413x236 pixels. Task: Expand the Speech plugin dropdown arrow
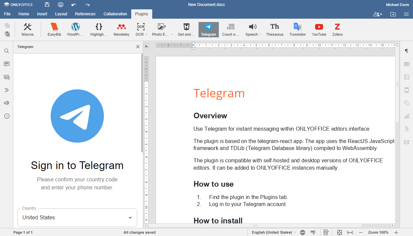coord(260,35)
